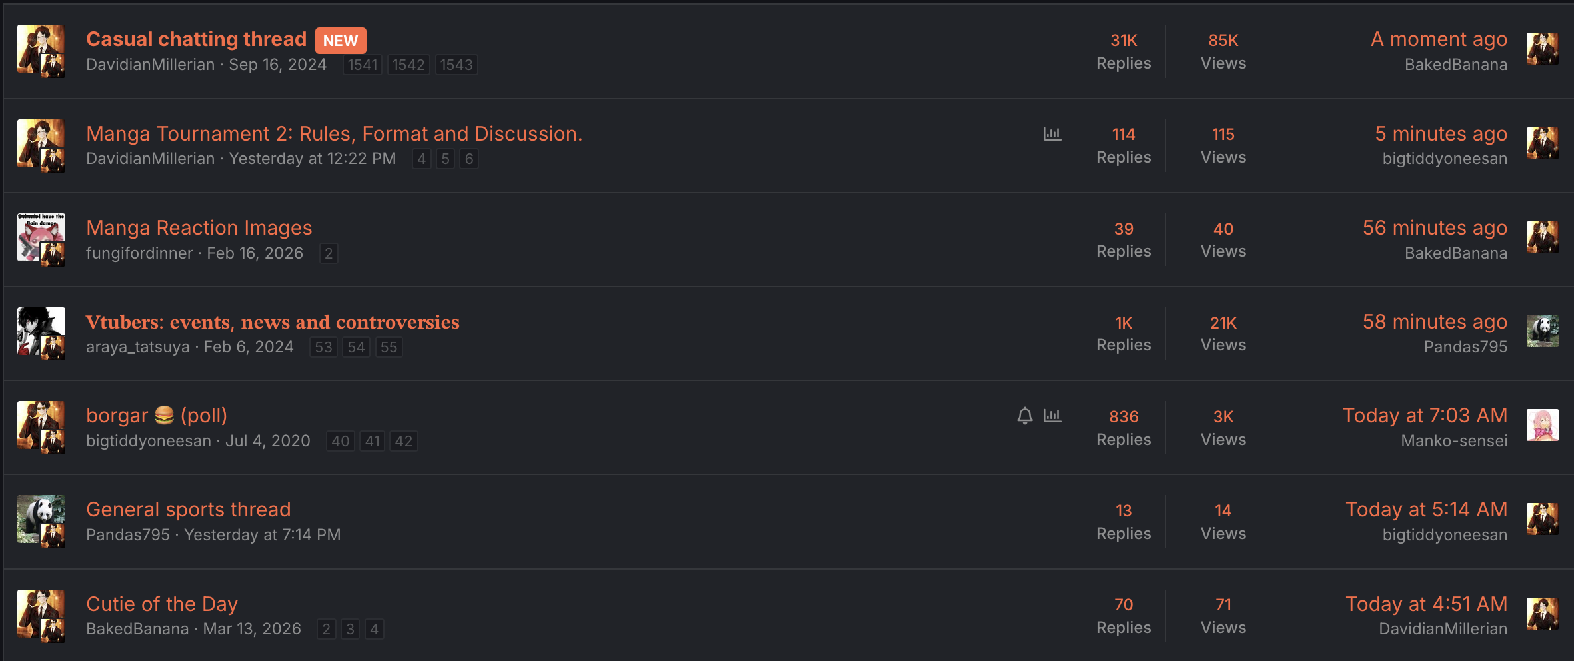Screen dimensions: 1574x661
Task: Click the poll chart icon on borgar thread
Action: [x=1052, y=415]
